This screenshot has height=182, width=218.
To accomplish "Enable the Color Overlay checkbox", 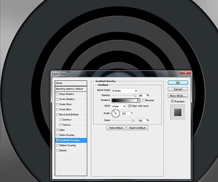I will (57, 135).
